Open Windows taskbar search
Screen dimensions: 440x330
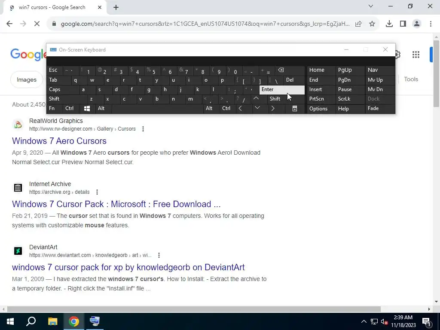31,321
